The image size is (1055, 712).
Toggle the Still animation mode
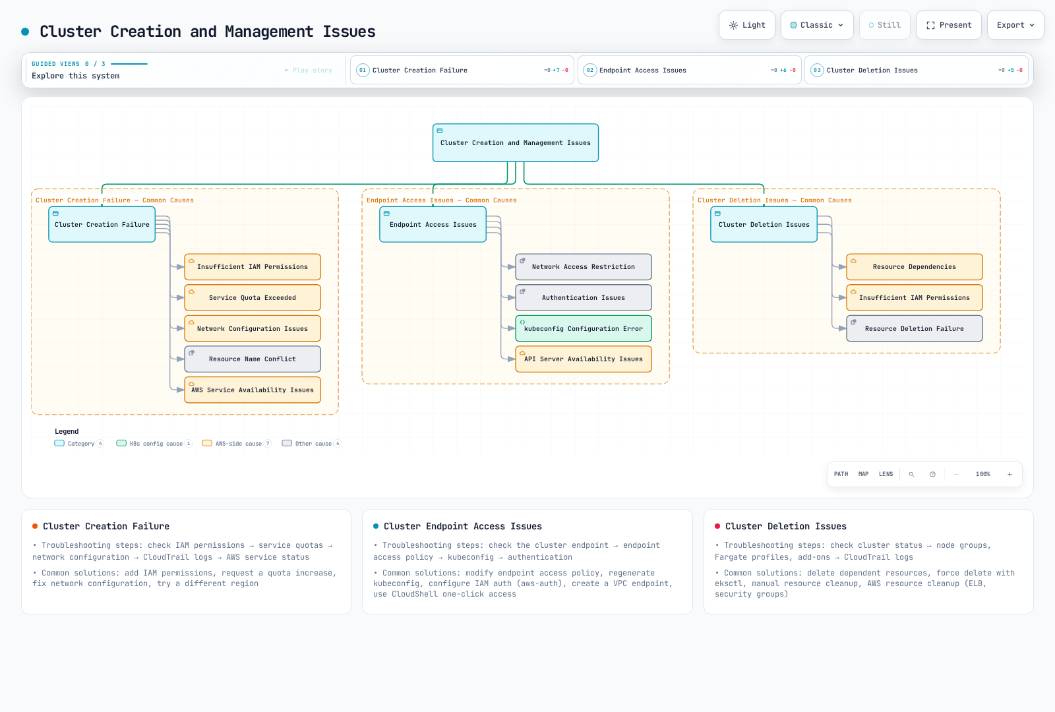[885, 25]
